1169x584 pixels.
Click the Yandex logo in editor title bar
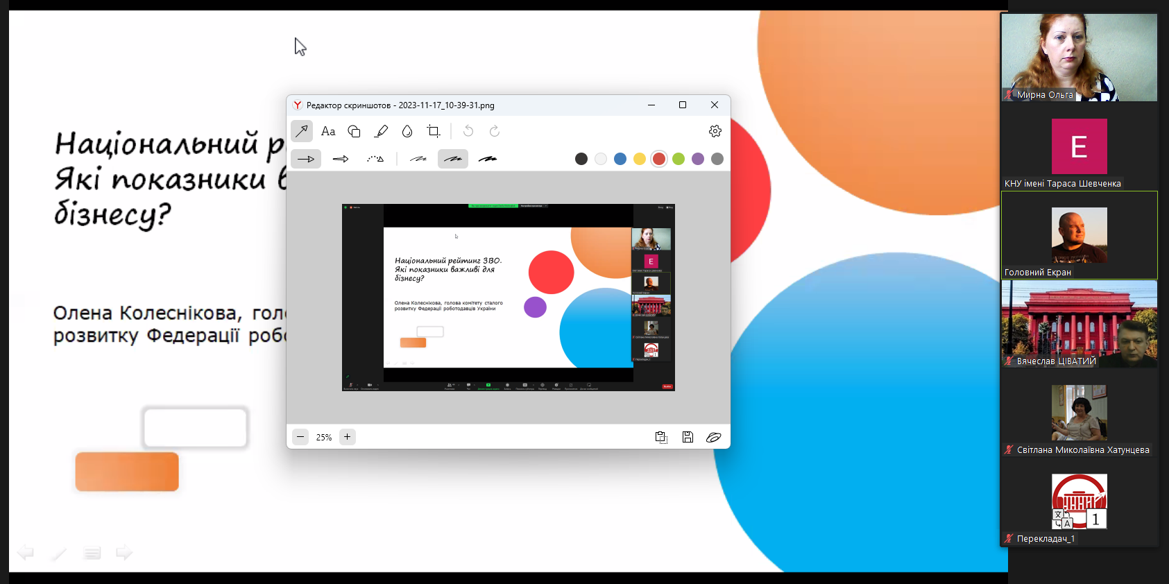pos(297,105)
